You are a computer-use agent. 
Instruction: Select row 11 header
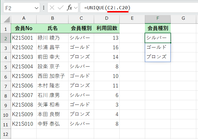[6, 124]
